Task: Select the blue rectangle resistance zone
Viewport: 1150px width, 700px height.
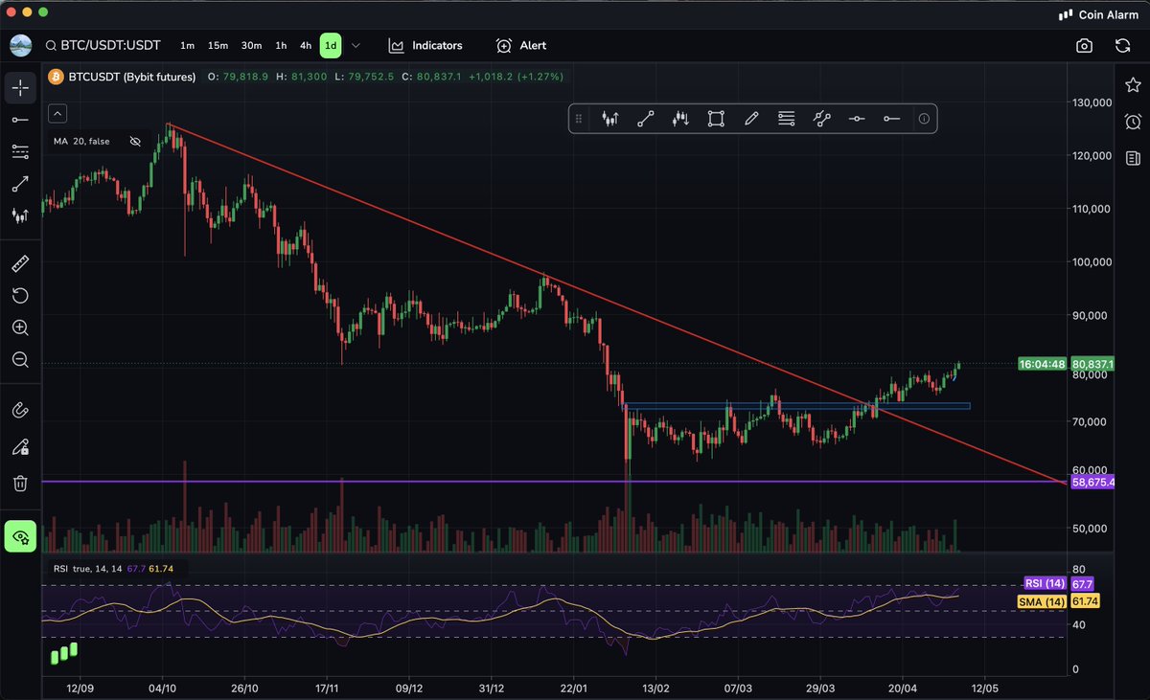Action: [796, 406]
